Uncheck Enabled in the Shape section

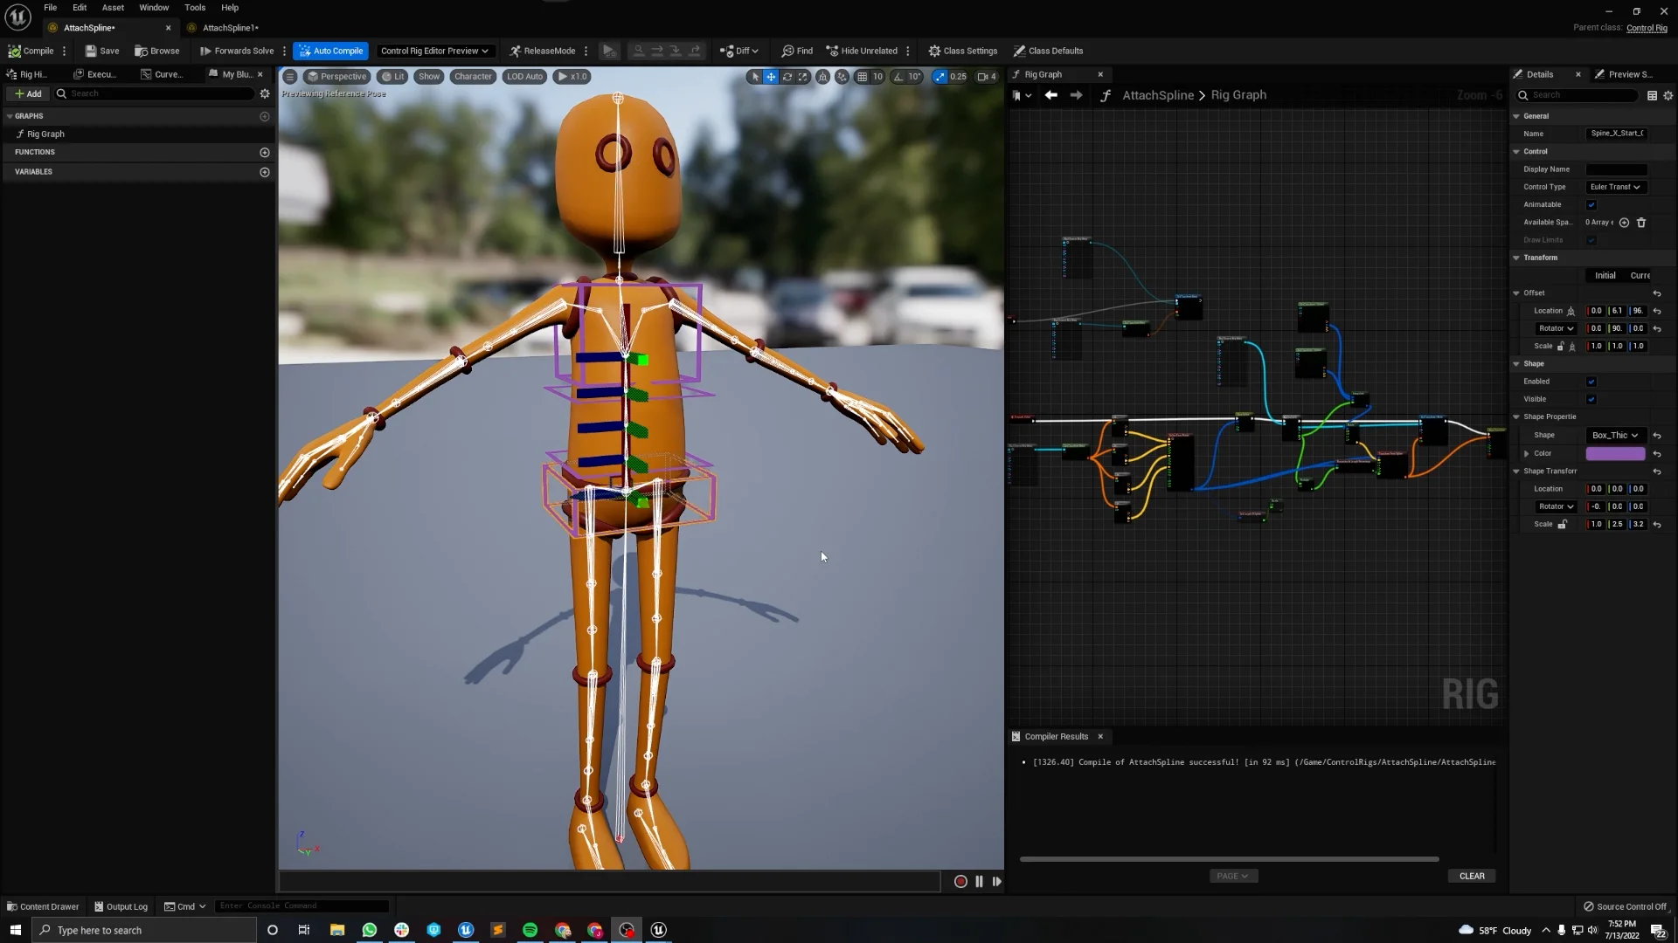click(x=1591, y=382)
